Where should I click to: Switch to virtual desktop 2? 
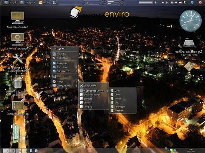(12, 151)
